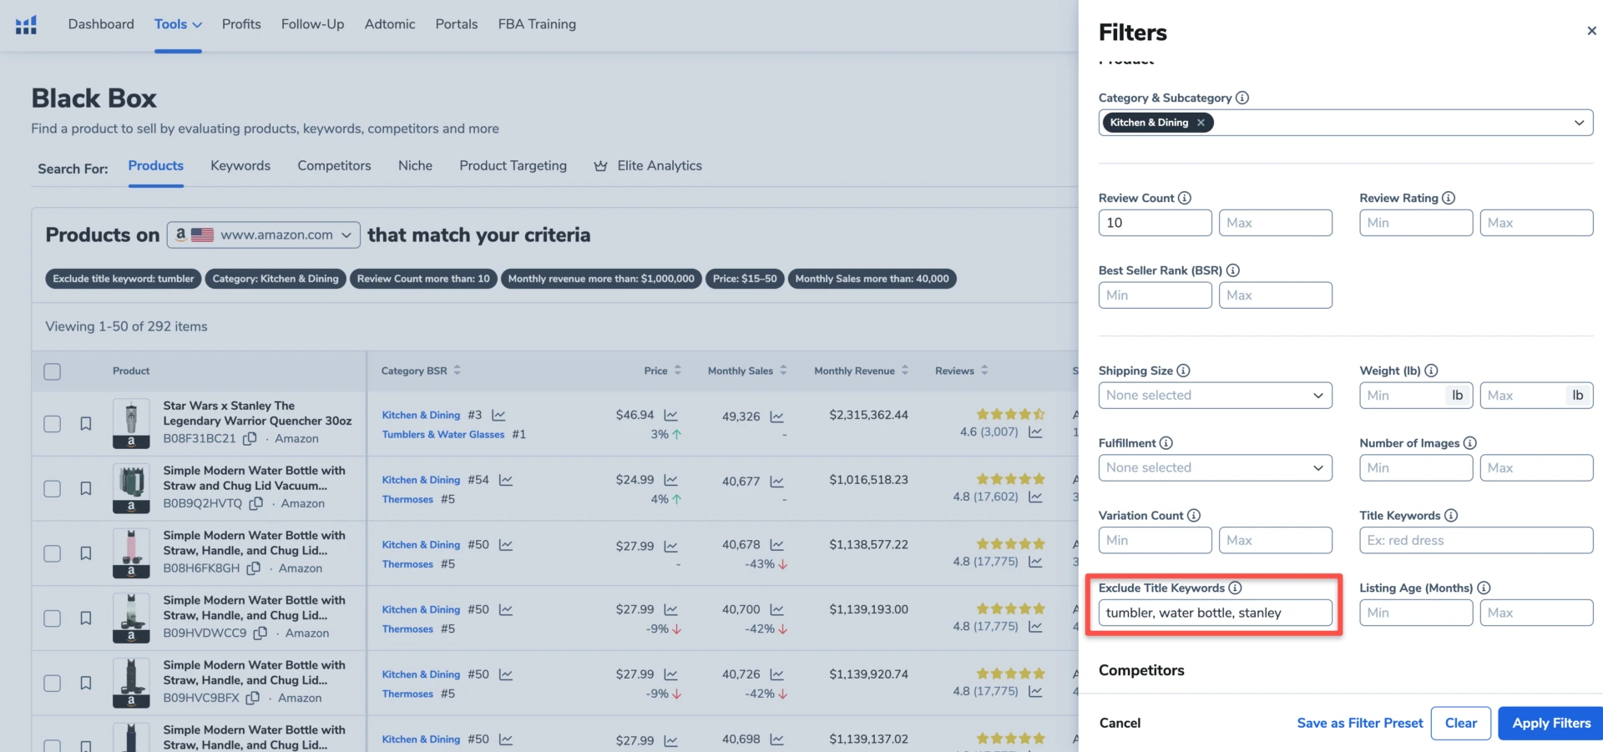1603x752 pixels.
Task: Sort by Category BSR column arrows
Action: click(457, 371)
